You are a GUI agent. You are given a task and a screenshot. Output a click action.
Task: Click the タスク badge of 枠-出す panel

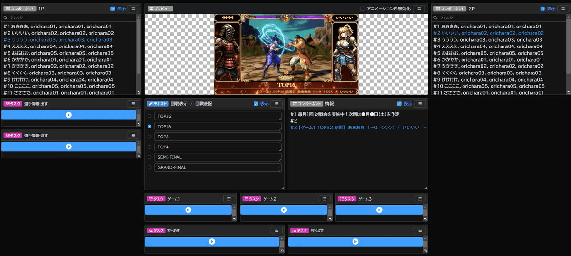(299, 230)
